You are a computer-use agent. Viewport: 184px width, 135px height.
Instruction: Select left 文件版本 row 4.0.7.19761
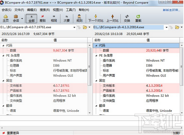[44, 86]
